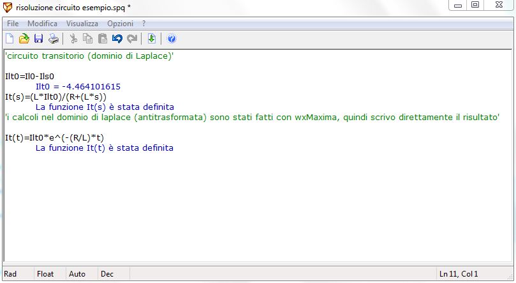
Task: Open the ? help menu
Action: 144,23
